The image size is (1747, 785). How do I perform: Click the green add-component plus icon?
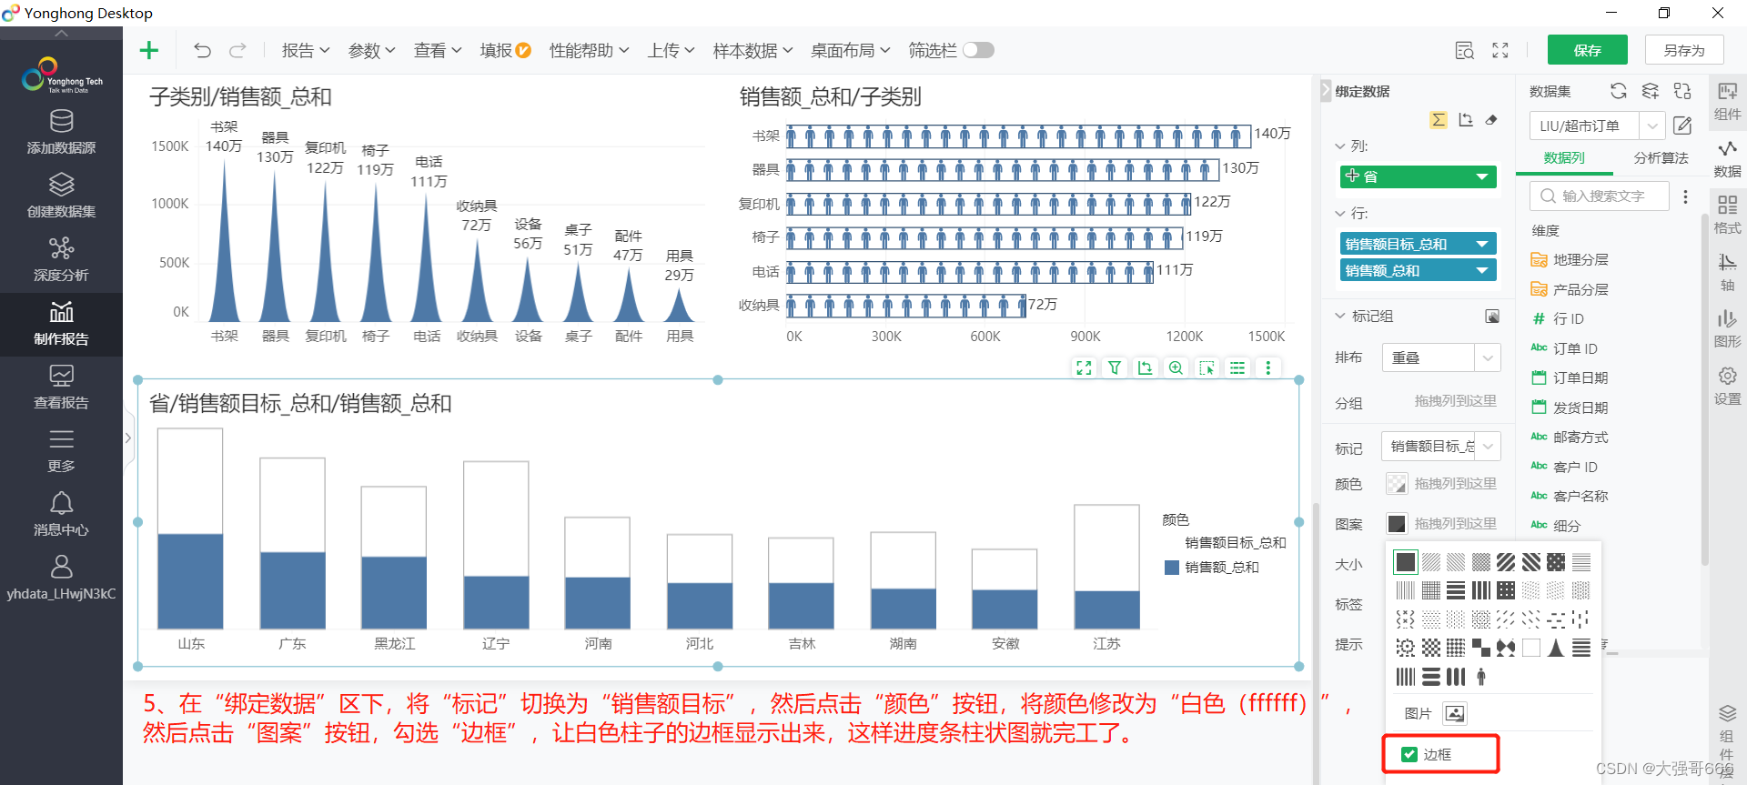(x=149, y=50)
